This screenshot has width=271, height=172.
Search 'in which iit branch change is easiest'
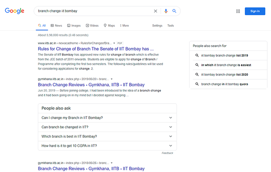pos(226,65)
